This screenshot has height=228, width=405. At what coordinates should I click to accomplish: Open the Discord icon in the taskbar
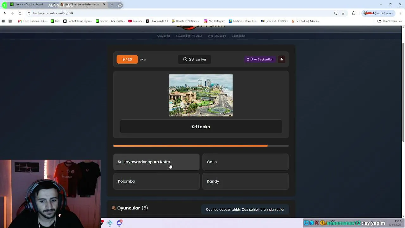pos(119,223)
